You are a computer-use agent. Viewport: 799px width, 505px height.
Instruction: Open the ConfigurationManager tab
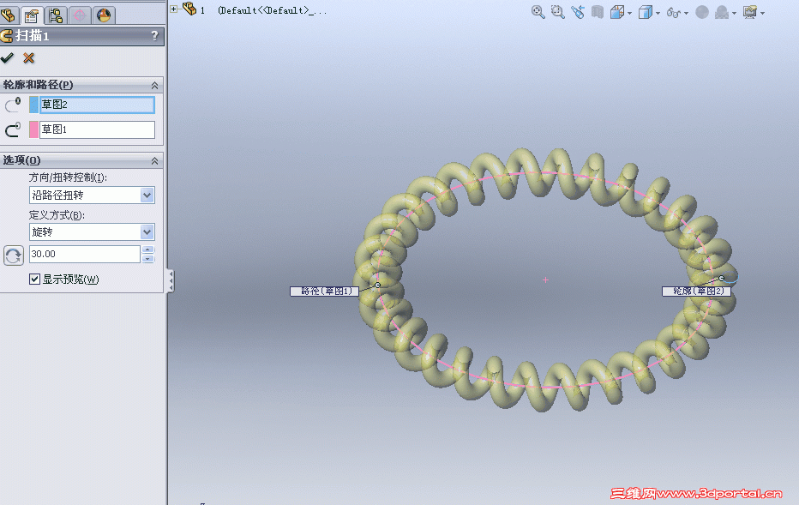[x=56, y=15]
